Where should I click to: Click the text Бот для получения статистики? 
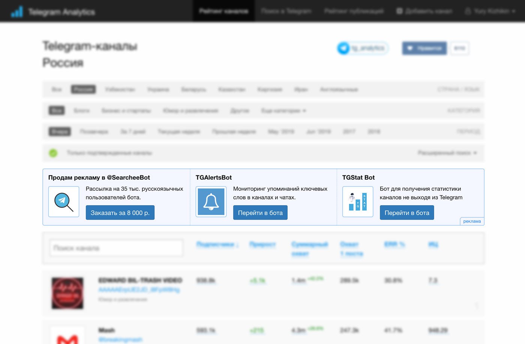(x=421, y=193)
